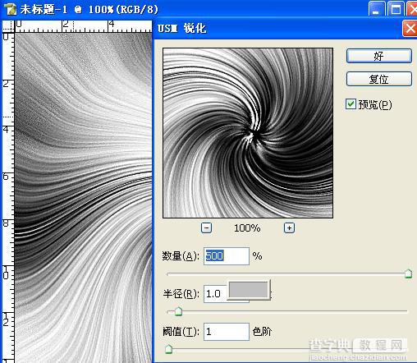Click the ruler origin corner box
The height and width of the screenshot is (363, 417).
(8, 26)
